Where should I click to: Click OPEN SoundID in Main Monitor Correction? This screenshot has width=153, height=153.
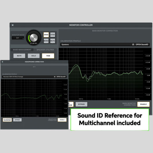pos(142,44)
